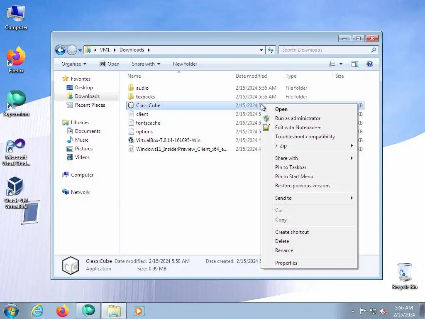Open Action Center flag in the system tray
425x319 pixels.
pyautogui.click(x=363, y=311)
